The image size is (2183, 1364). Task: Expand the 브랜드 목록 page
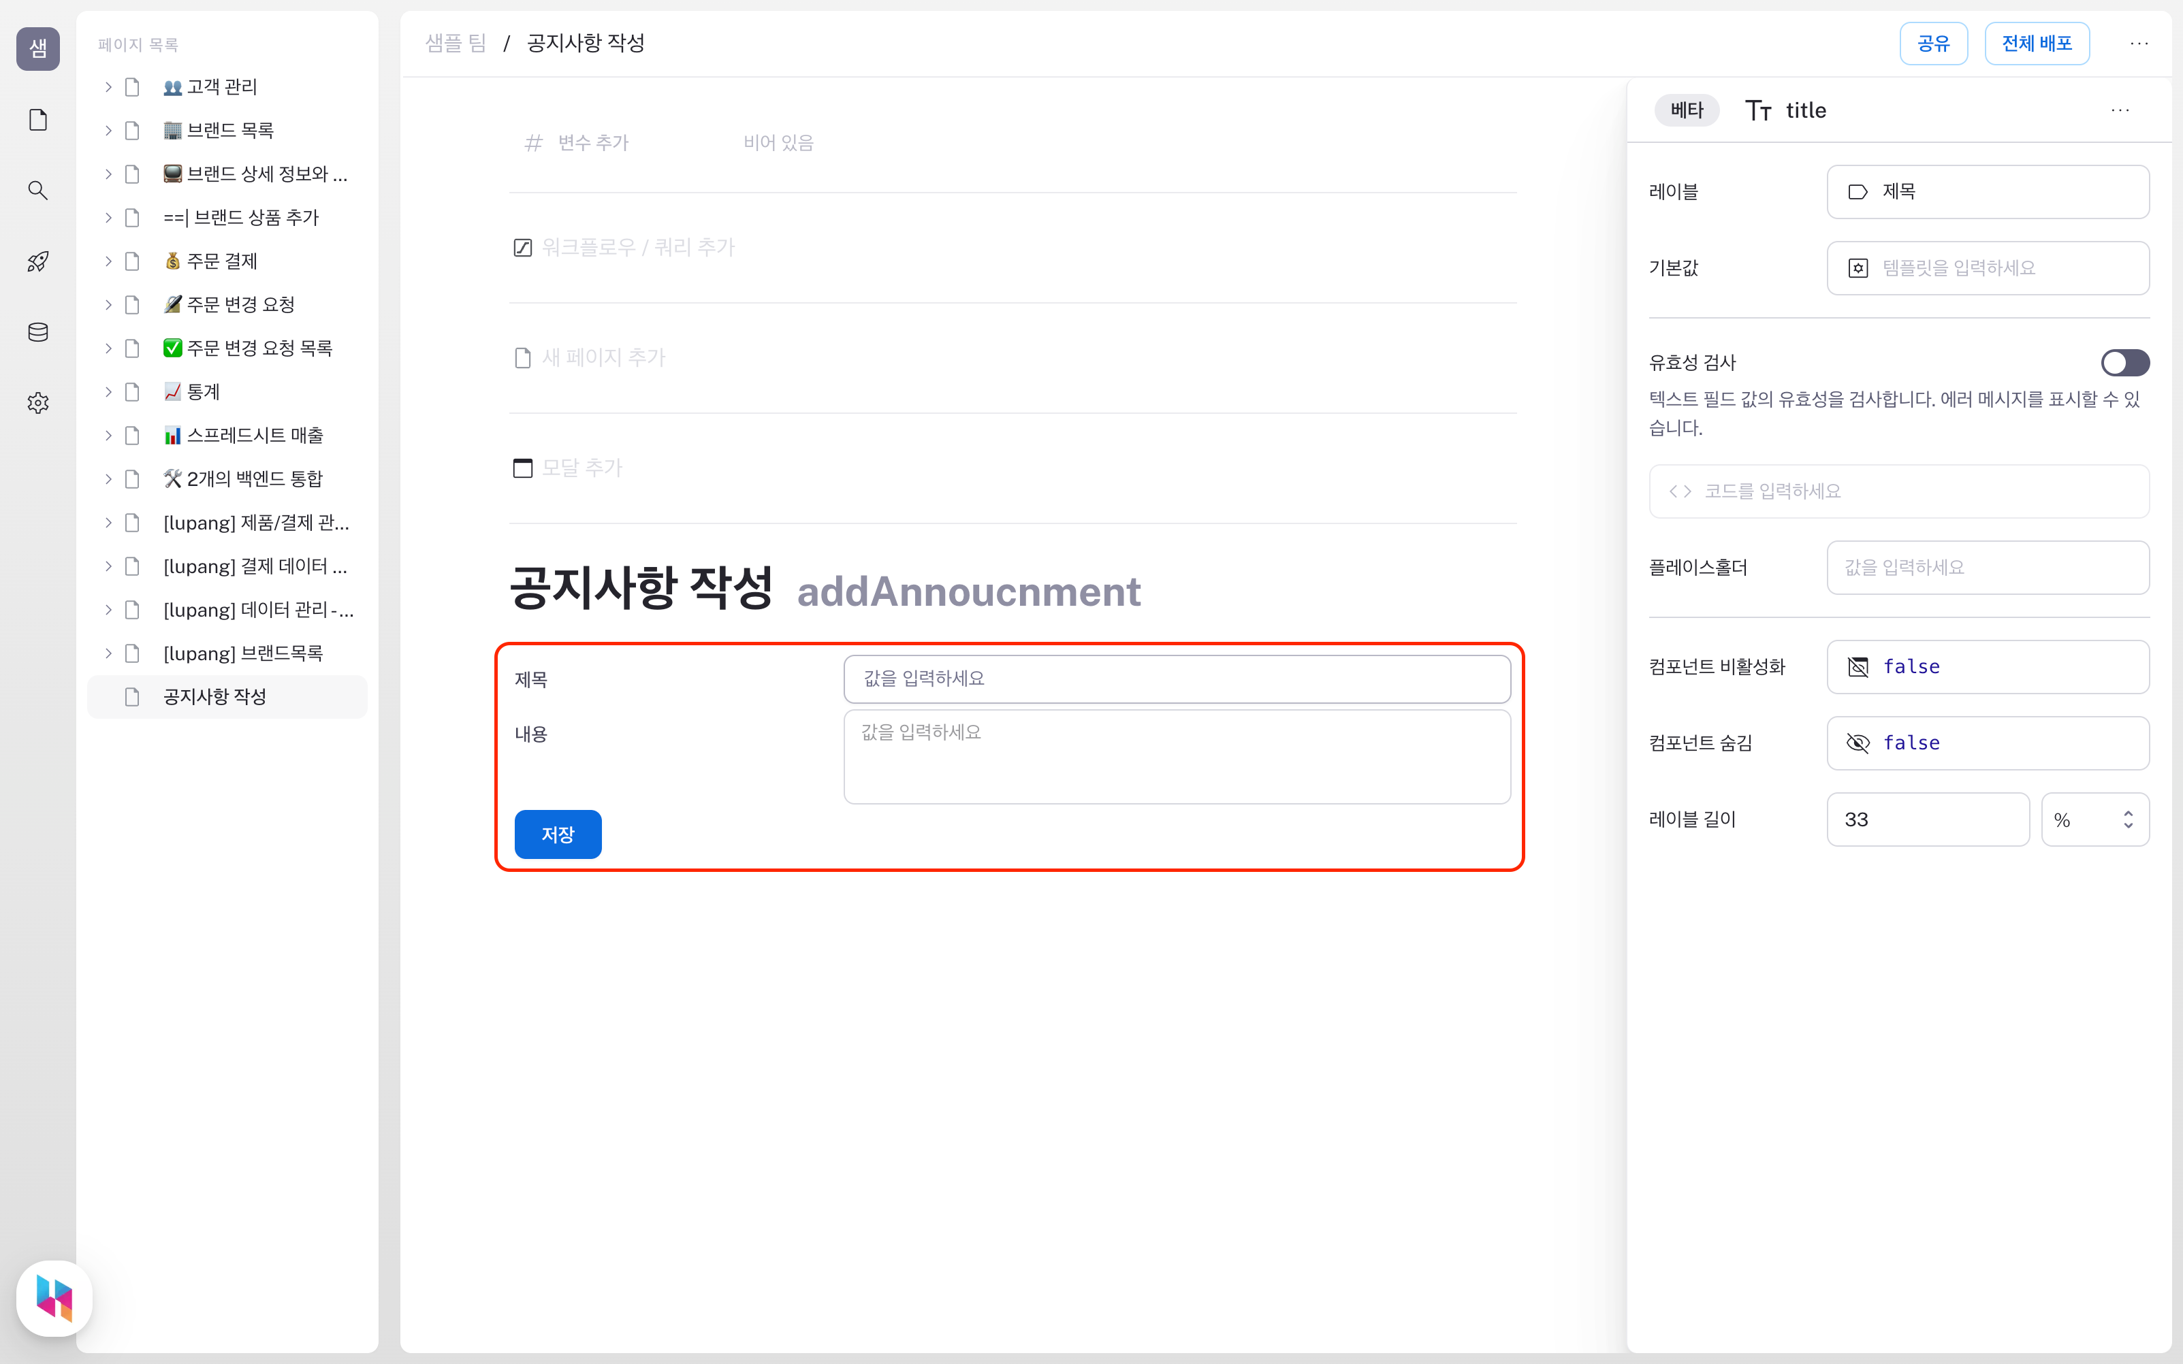pos(108,130)
